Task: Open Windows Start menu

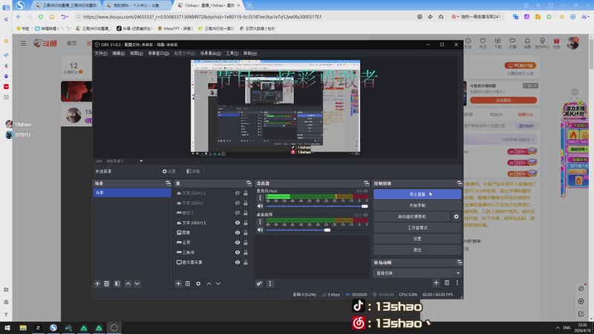Action: (7, 328)
